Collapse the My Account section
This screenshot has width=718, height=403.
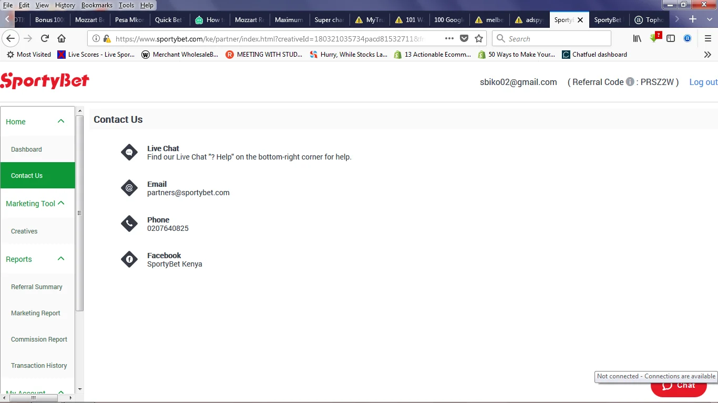click(61, 393)
